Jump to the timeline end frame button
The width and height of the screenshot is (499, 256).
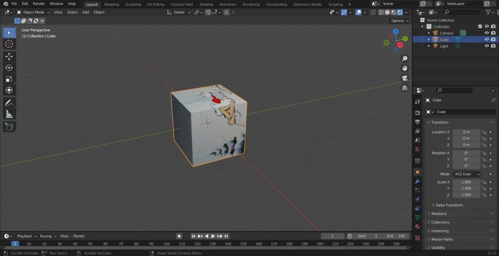[226, 236]
